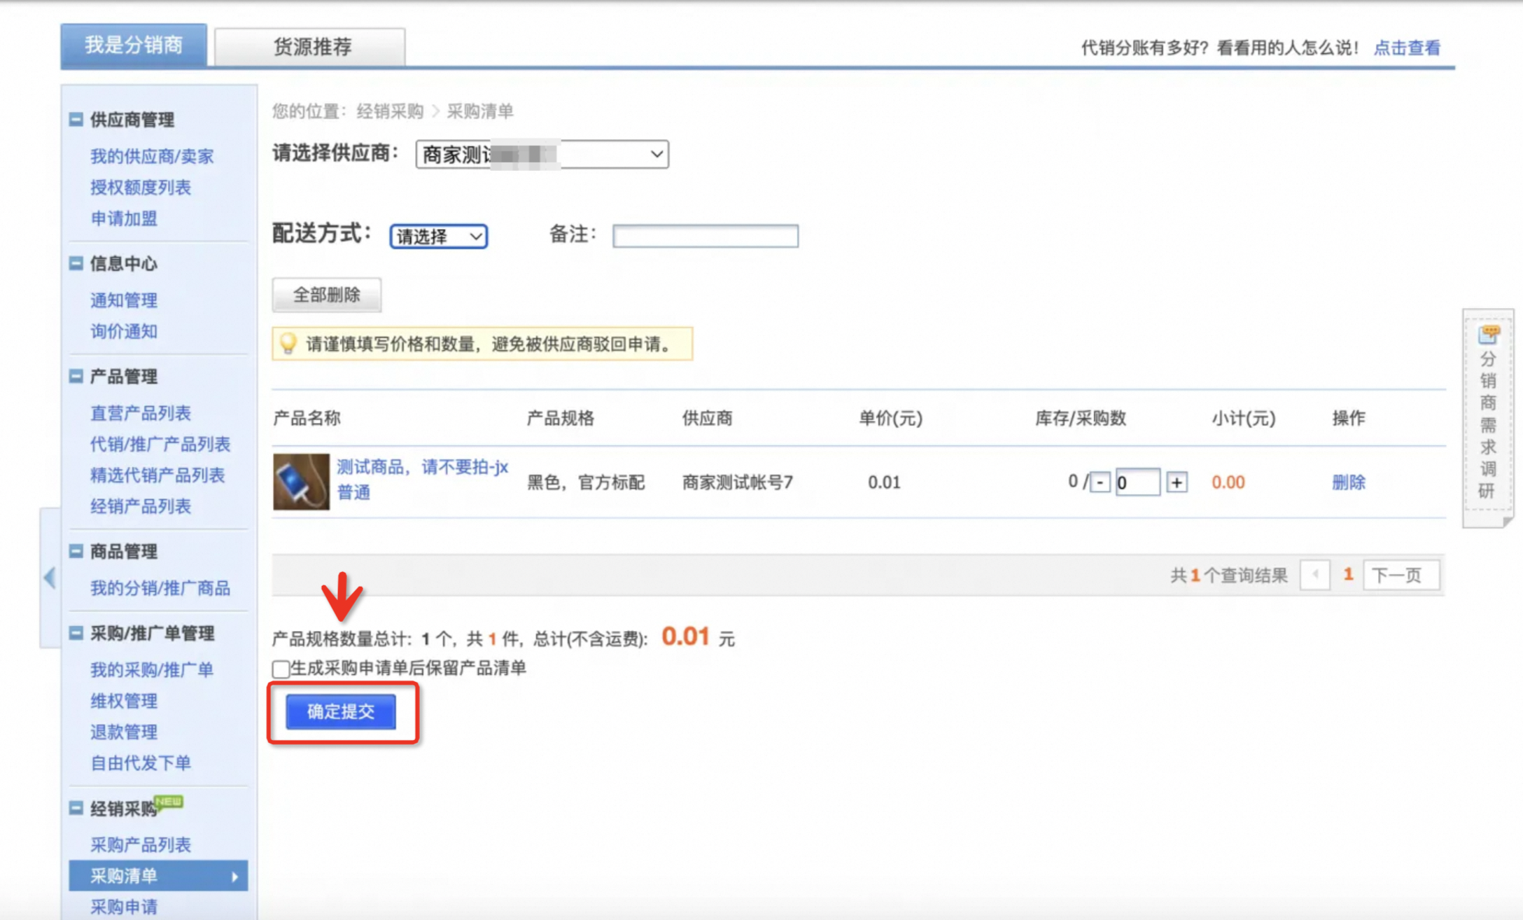This screenshot has height=920, width=1523.
Task: Click the 确定提交 button
Action: point(341,712)
